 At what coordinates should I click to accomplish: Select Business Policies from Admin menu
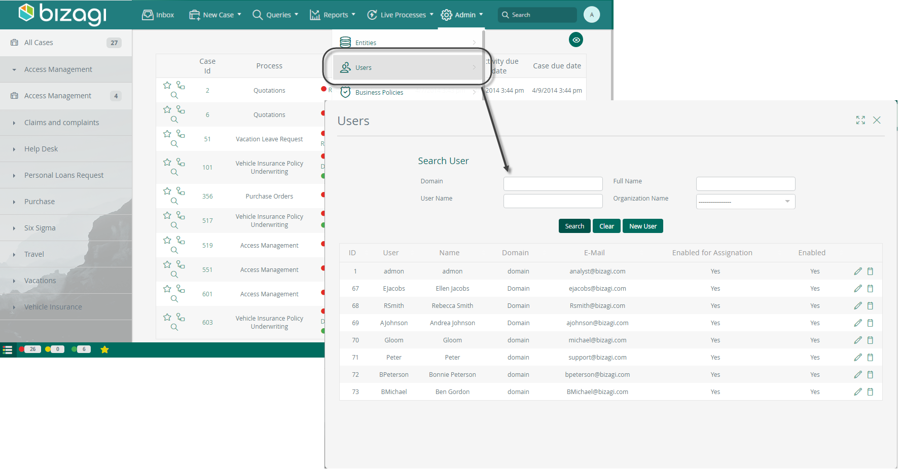pyautogui.click(x=408, y=92)
